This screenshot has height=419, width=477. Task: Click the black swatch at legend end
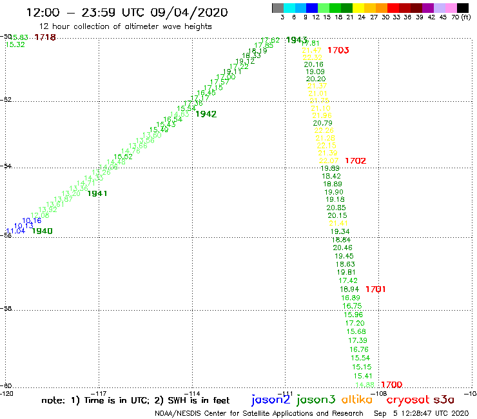(x=462, y=8)
